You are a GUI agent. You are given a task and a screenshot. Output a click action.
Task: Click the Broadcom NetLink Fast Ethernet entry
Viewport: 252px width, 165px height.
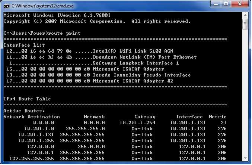point(144,57)
